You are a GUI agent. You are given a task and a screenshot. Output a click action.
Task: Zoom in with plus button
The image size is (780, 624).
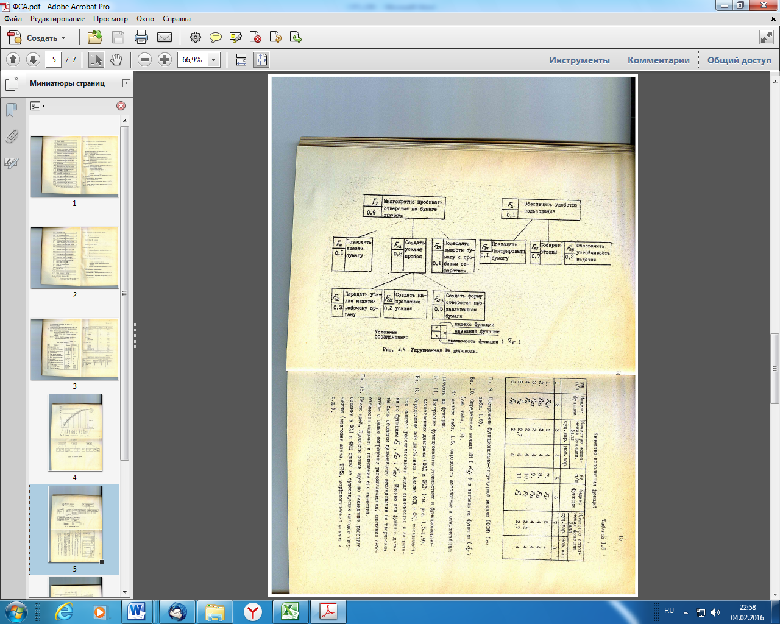click(x=165, y=60)
